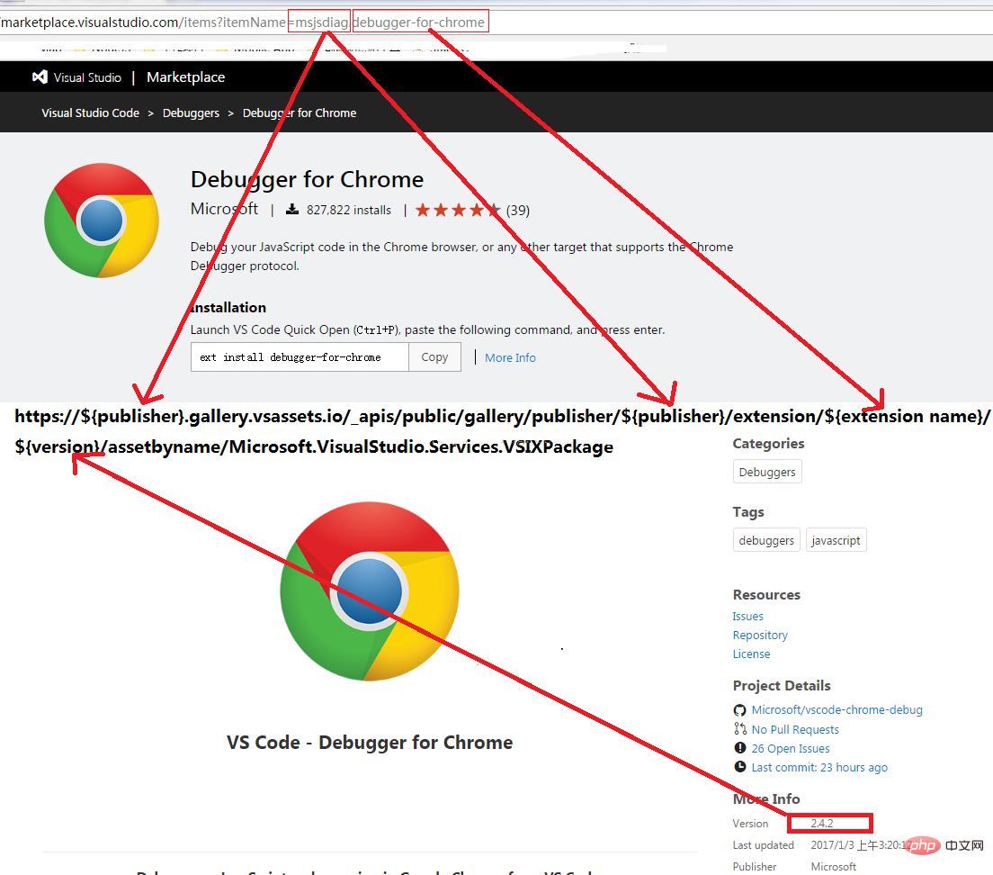993x875 pixels.
Task: Click the javascript tag
Action: click(836, 541)
